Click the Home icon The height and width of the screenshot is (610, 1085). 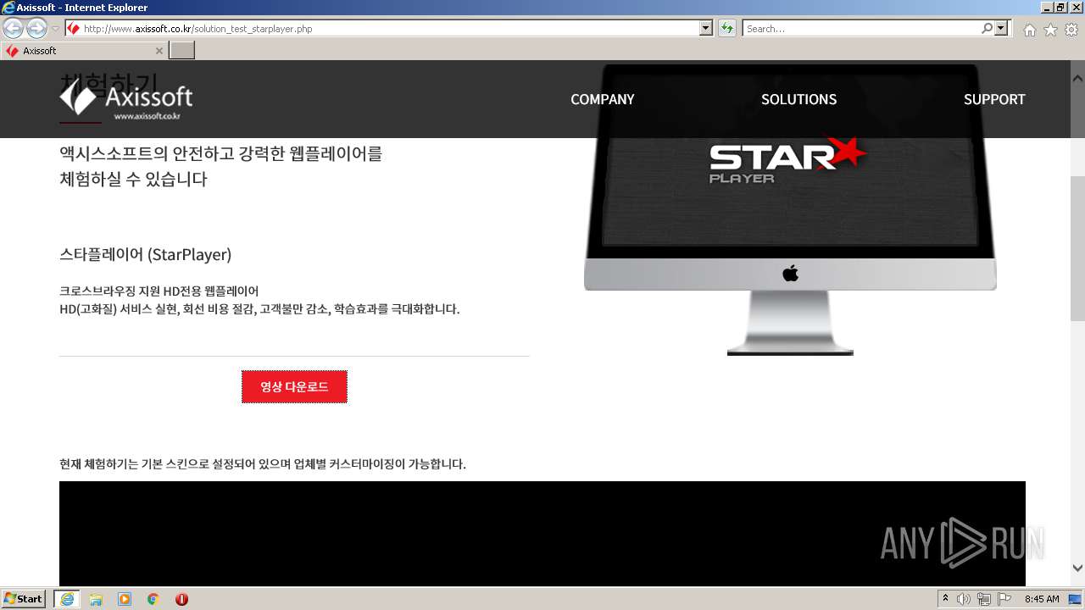pos(1029,30)
